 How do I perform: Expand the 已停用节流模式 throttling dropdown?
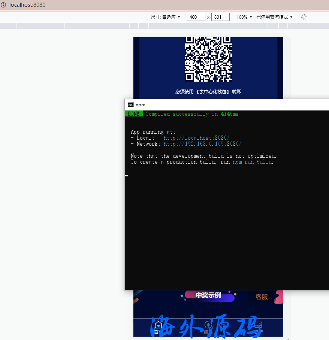[x=275, y=17]
